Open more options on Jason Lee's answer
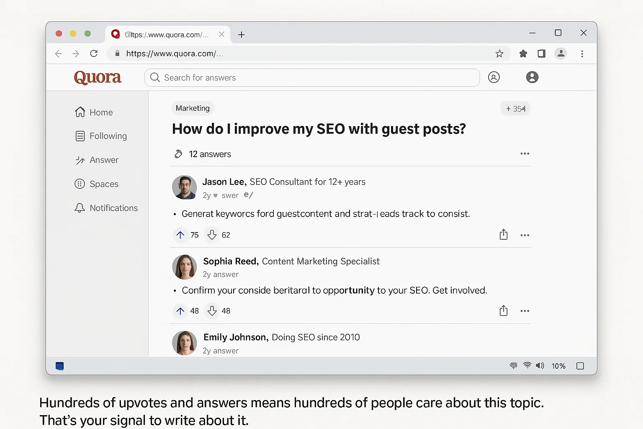The height and width of the screenshot is (429, 643). click(x=525, y=235)
